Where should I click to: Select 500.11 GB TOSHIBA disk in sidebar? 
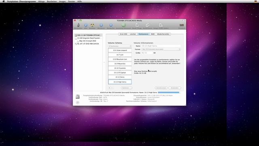(x=88, y=35)
